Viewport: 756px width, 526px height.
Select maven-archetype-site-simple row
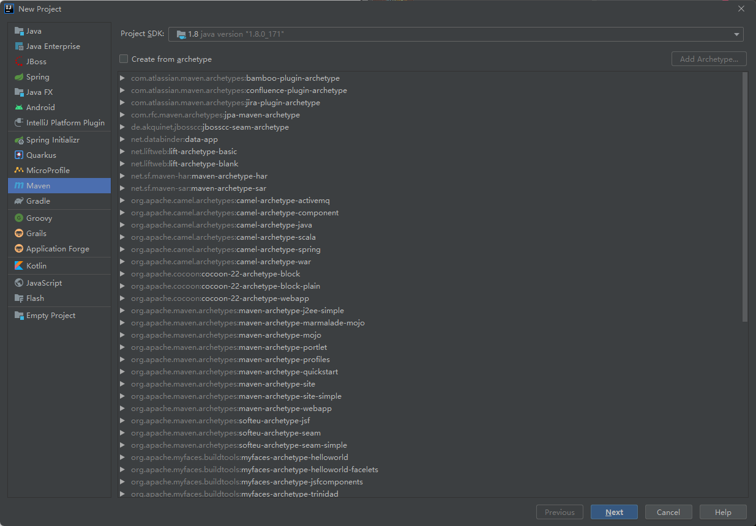[430, 396]
